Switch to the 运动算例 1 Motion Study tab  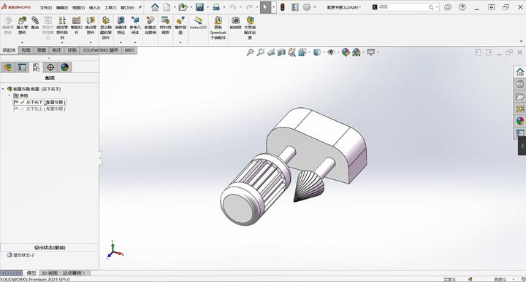point(74,273)
